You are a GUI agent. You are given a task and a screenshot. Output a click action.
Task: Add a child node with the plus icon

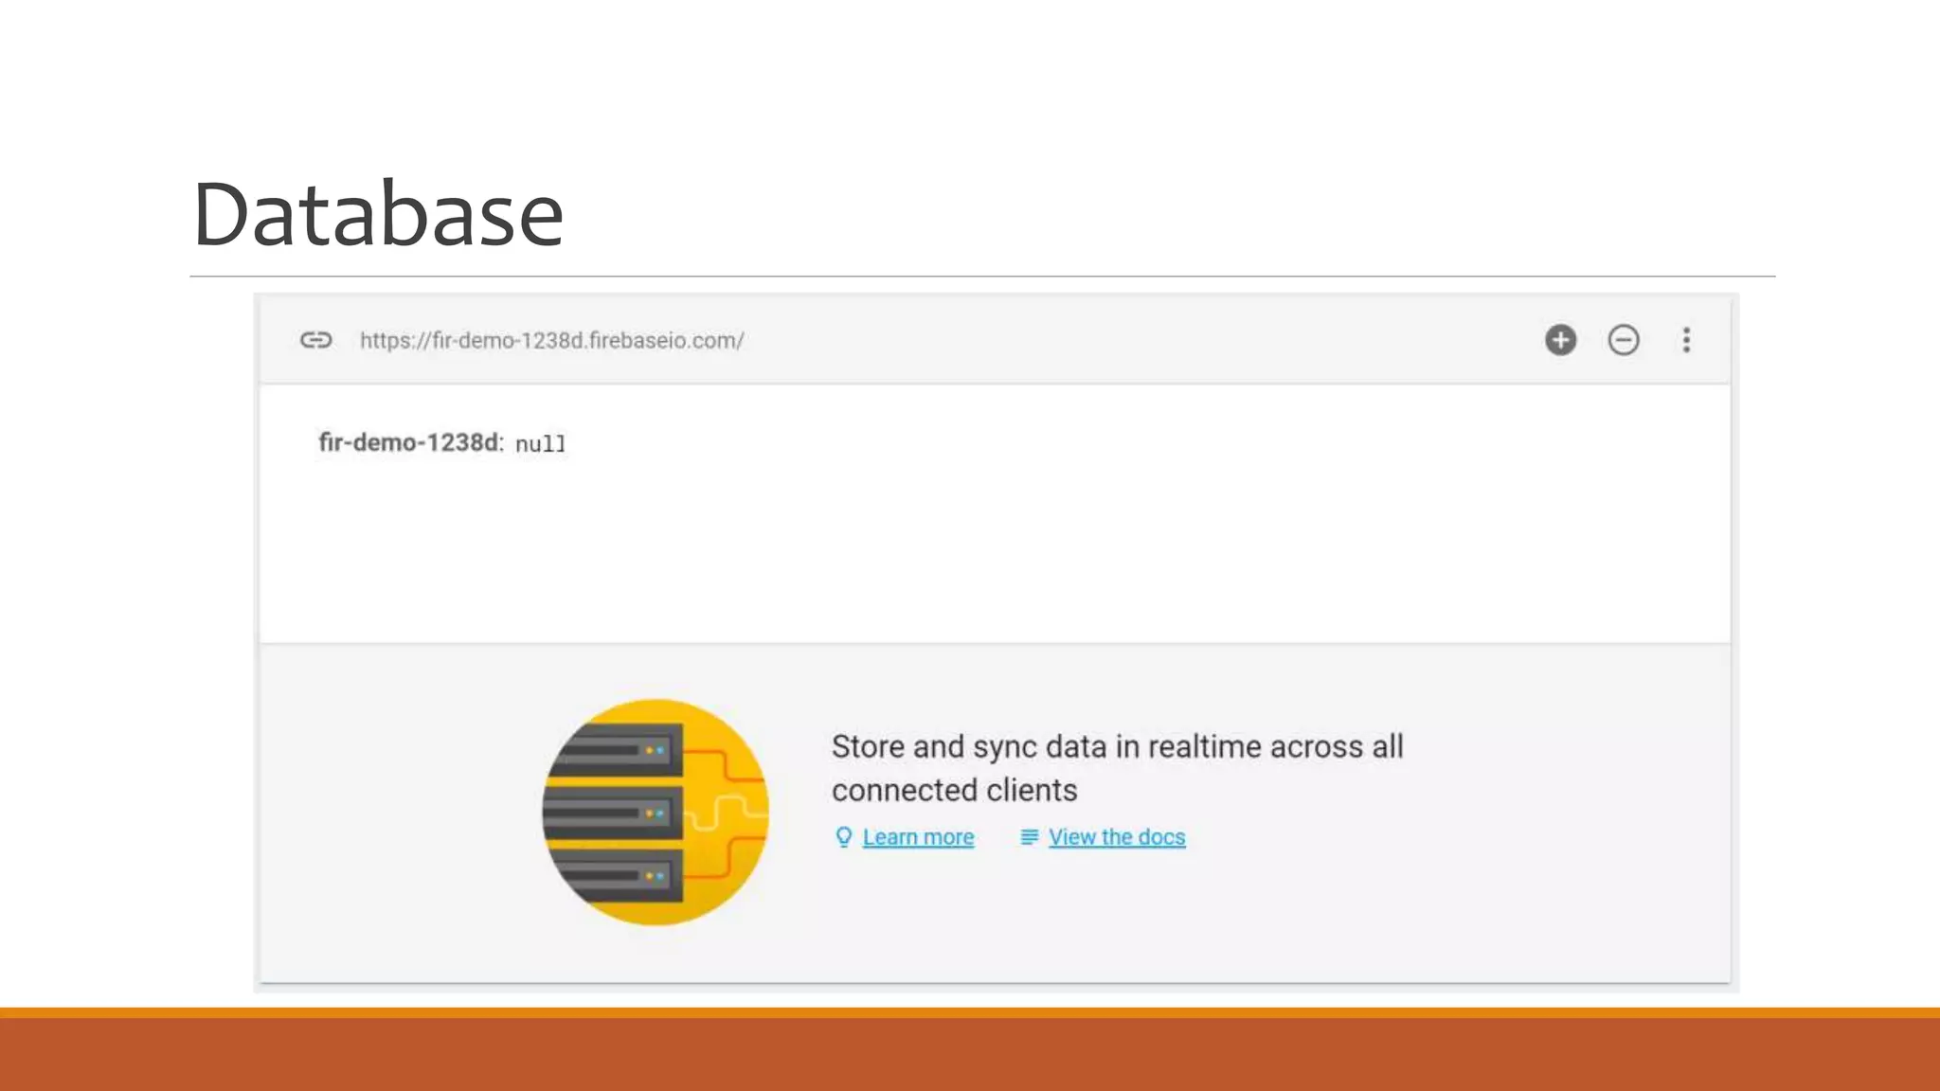tap(1560, 340)
